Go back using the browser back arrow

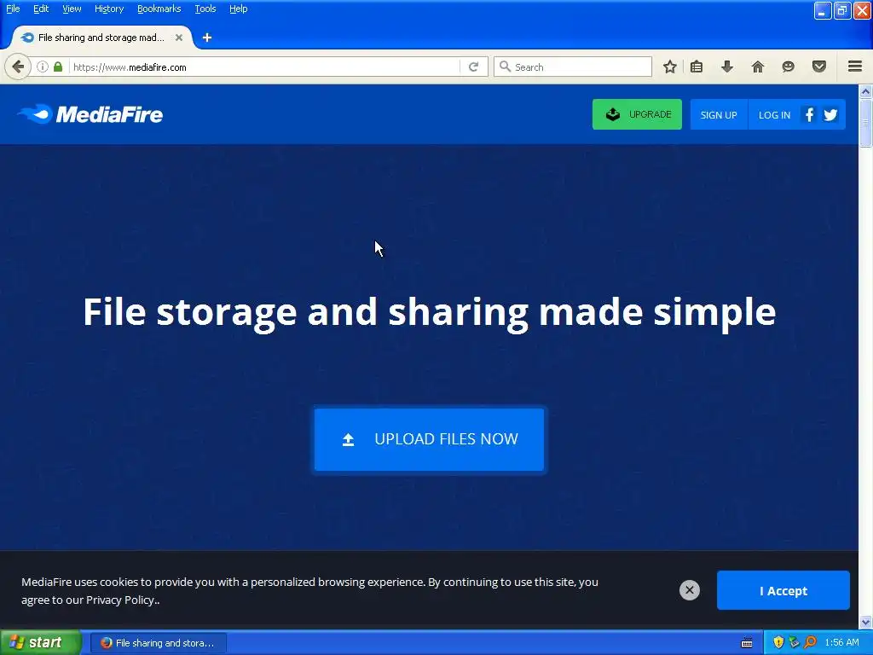(18, 67)
